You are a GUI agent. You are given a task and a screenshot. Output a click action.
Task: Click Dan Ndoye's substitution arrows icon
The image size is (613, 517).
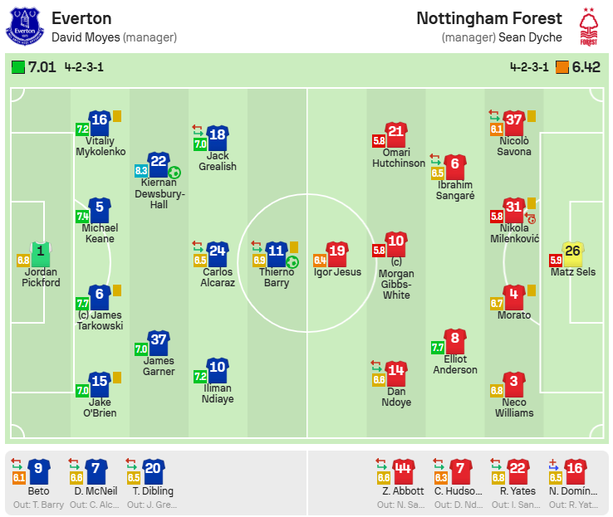377,363
